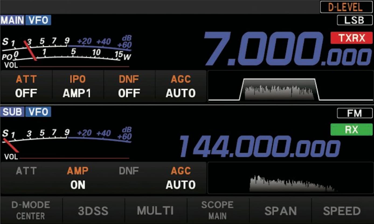374x224 pixels.
Task: Select the sub band spectrum display
Action: (x=290, y=178)
